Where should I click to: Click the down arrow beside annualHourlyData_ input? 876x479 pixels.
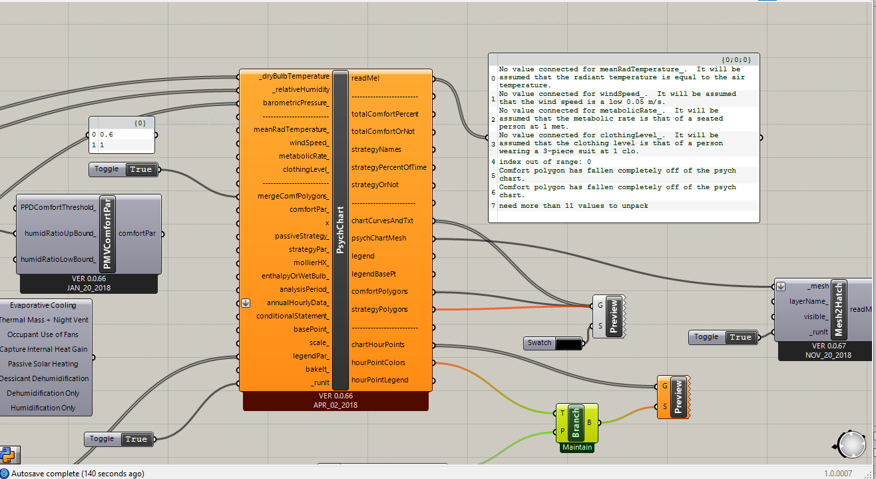click(x=246, y=302)
